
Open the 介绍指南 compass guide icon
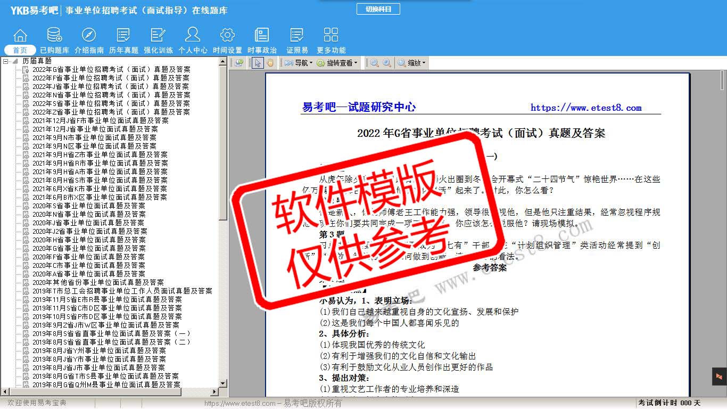tap(89, 41)
